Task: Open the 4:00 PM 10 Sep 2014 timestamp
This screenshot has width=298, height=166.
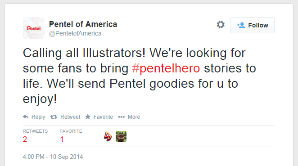Action: [53, 157]
